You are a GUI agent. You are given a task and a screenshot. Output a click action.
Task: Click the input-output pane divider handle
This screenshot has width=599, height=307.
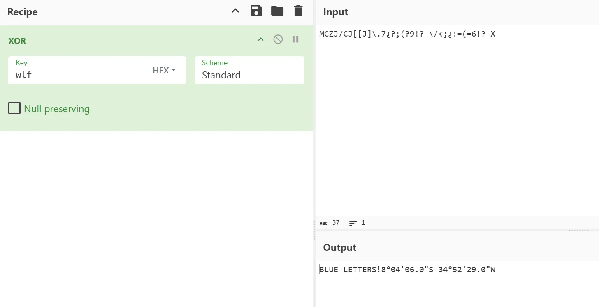click(579, 230)
